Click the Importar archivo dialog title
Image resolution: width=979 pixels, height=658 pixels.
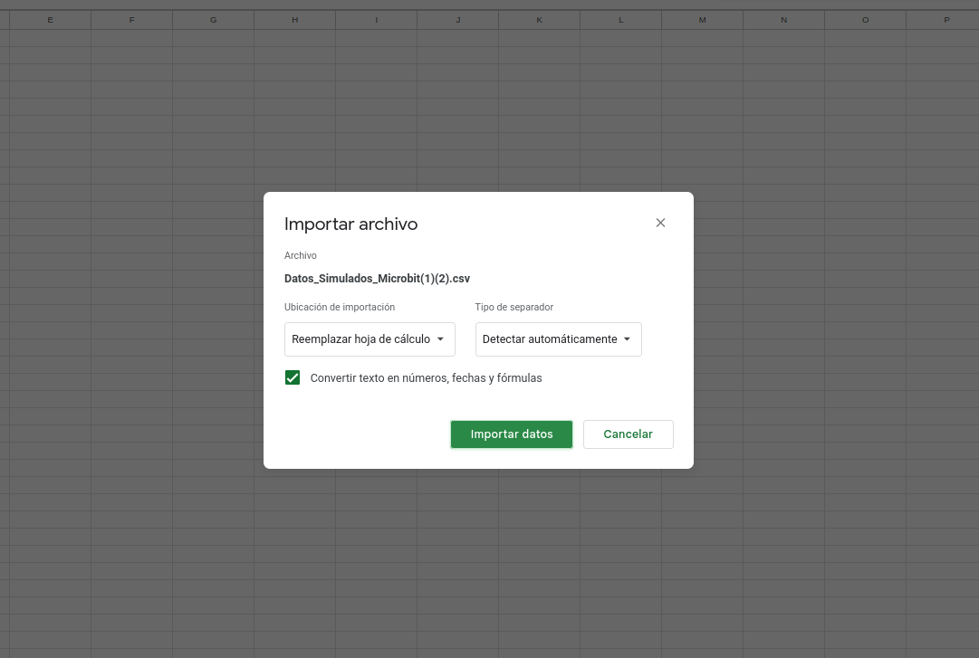[350, 224]
